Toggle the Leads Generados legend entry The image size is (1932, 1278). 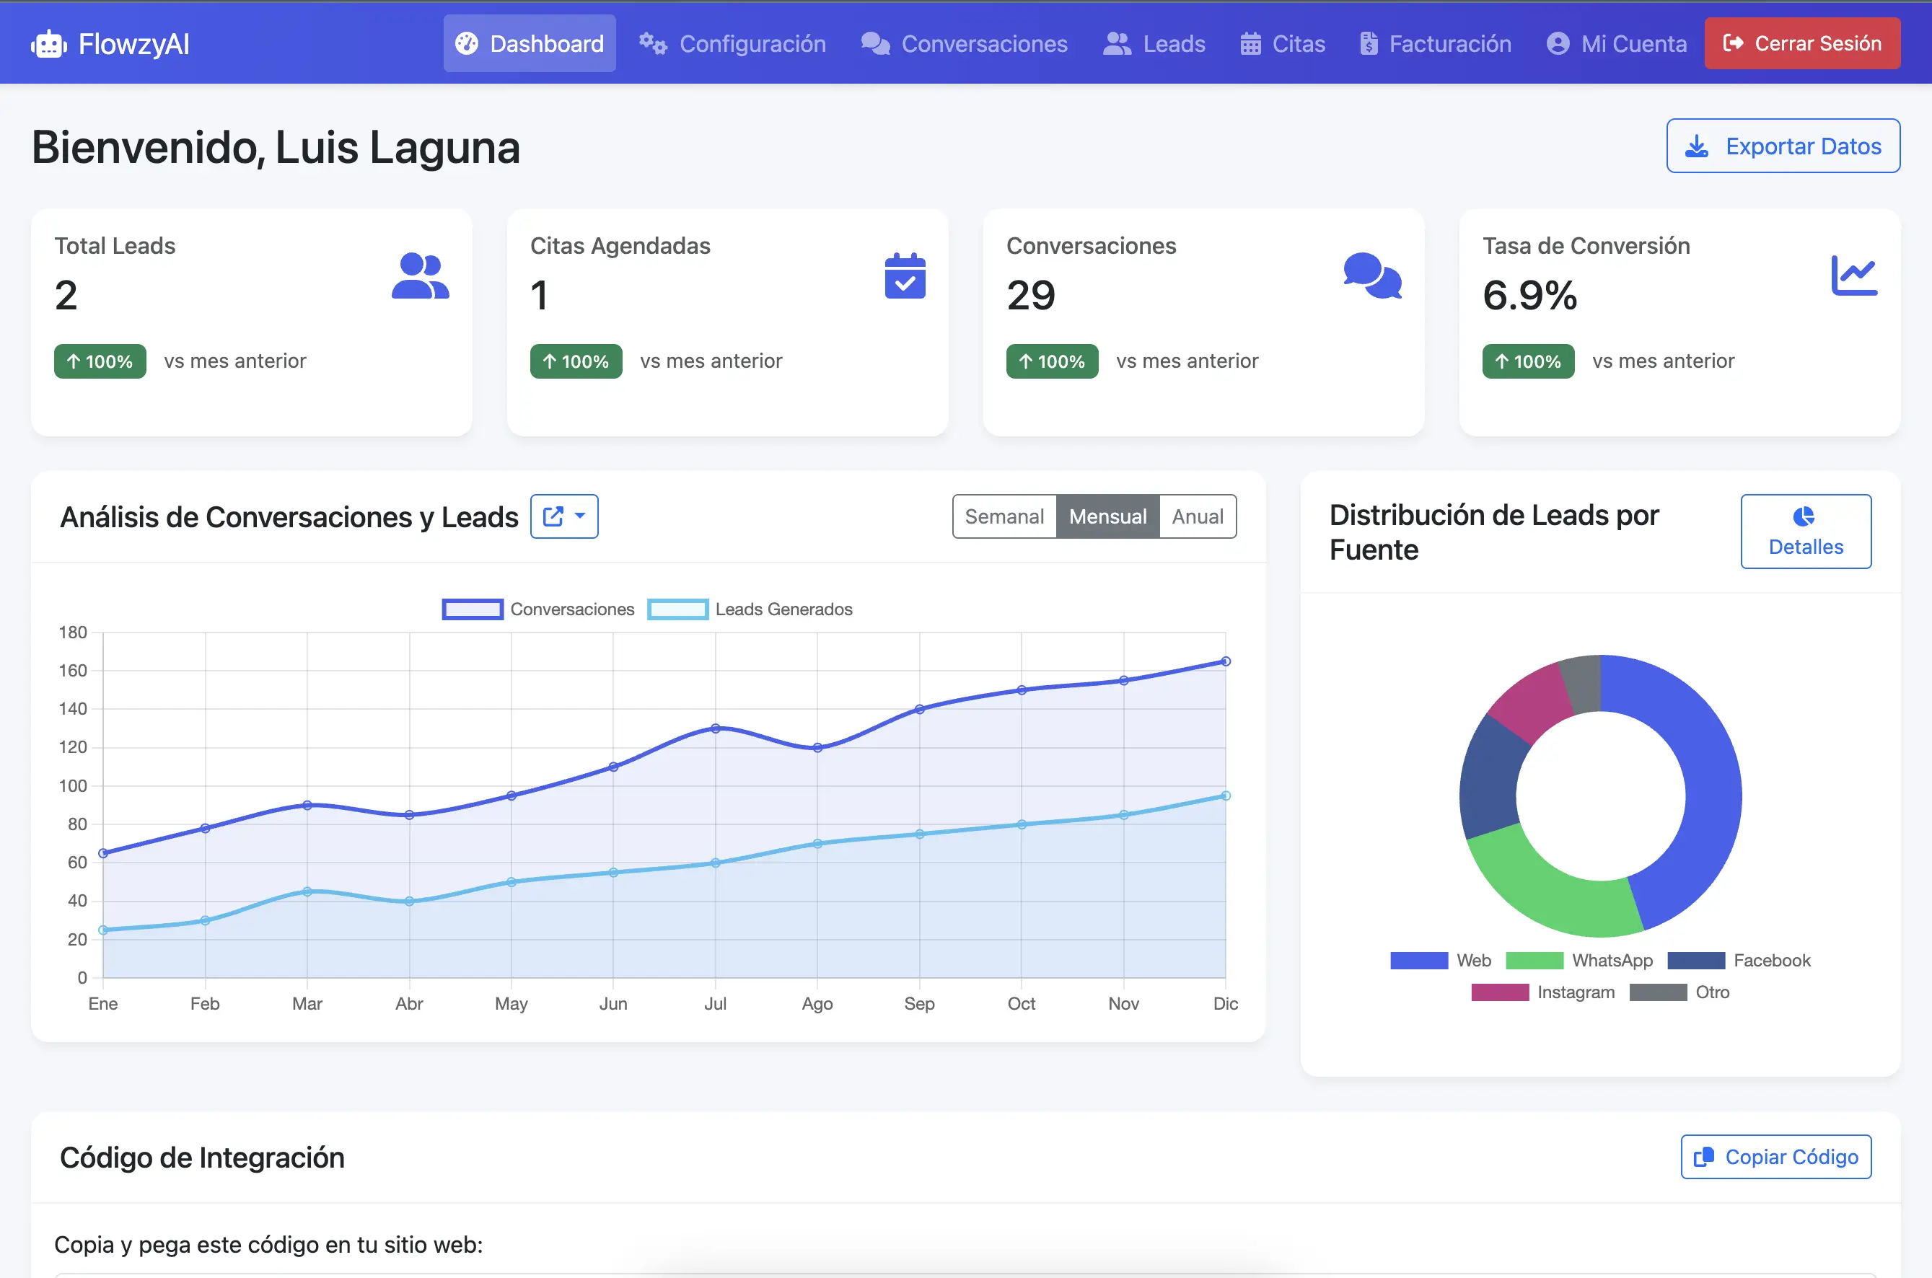click(x=750, y=609)
